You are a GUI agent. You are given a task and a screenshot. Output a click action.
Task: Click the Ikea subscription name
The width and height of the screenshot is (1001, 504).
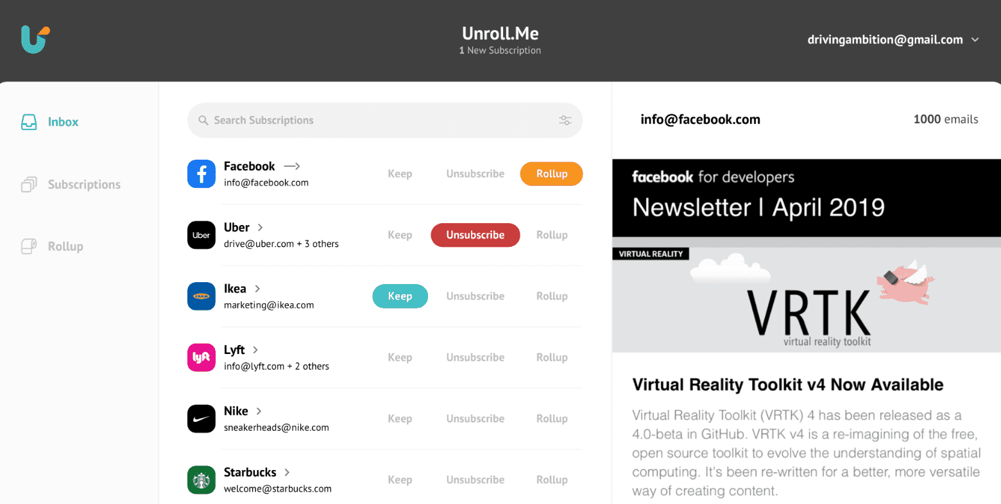click(235, 289)
